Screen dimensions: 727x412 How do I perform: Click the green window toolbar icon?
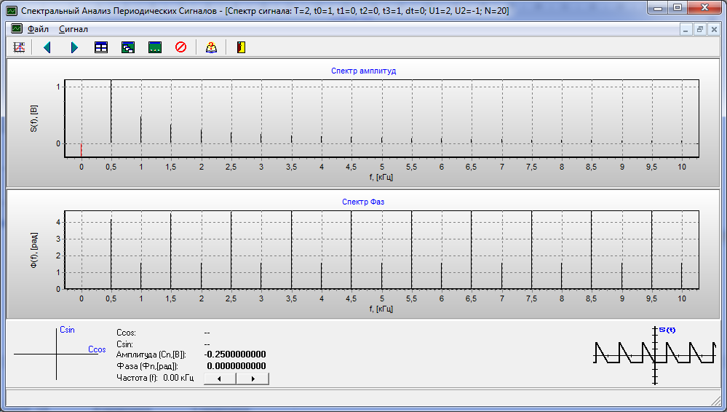tap(154, 47)
